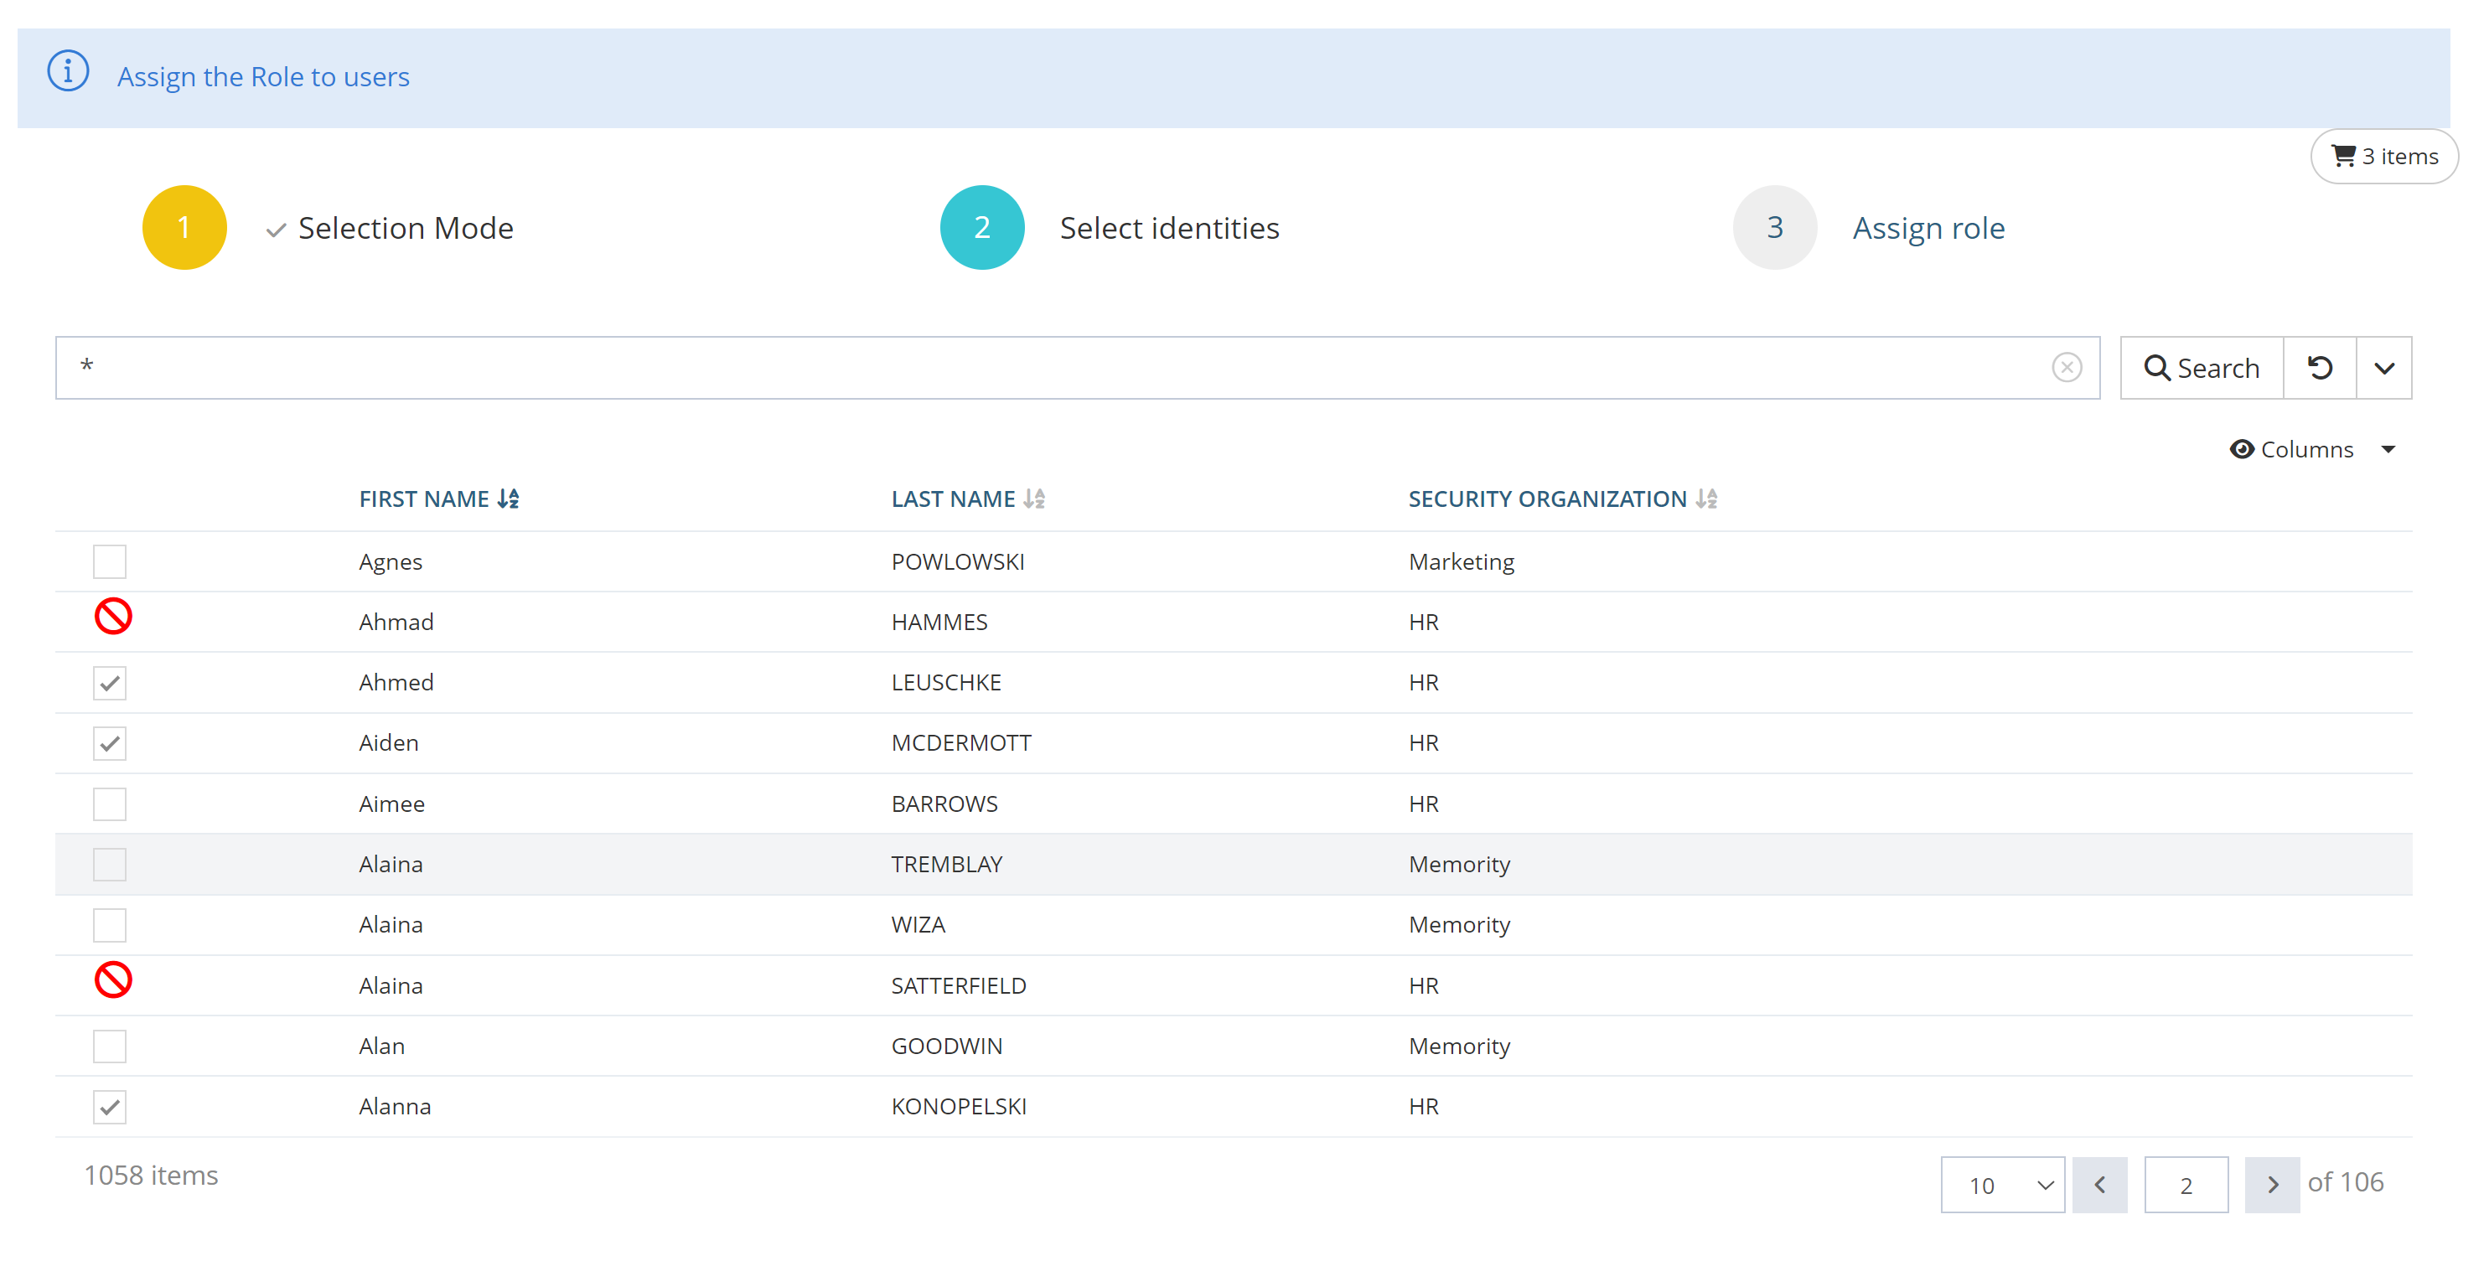Open the Columns visibility menu
Image resolution: width=2489 pixels, height=1261 pixels.
click(2313, 449)
